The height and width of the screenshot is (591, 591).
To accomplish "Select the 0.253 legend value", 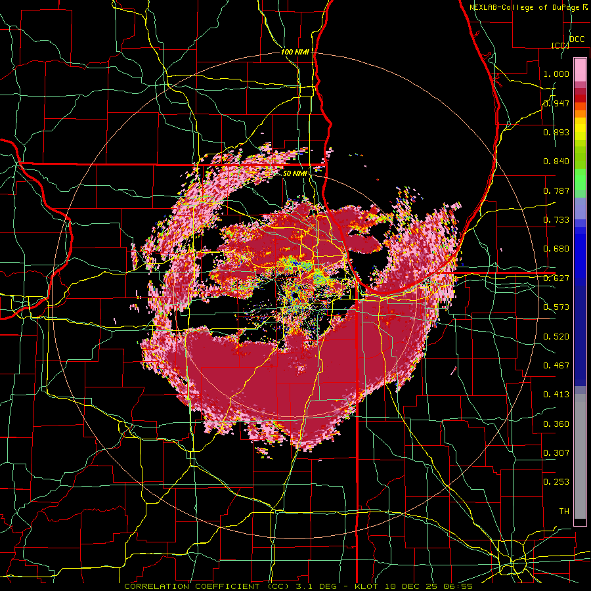I will pos(556,482).
